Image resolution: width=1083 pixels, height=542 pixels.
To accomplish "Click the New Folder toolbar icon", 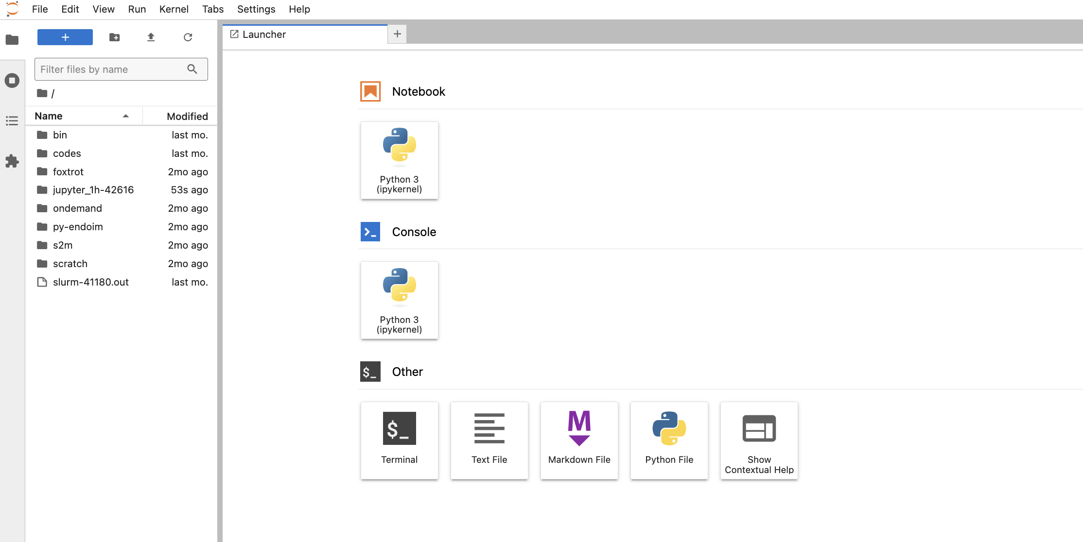I will click(115, 37).
